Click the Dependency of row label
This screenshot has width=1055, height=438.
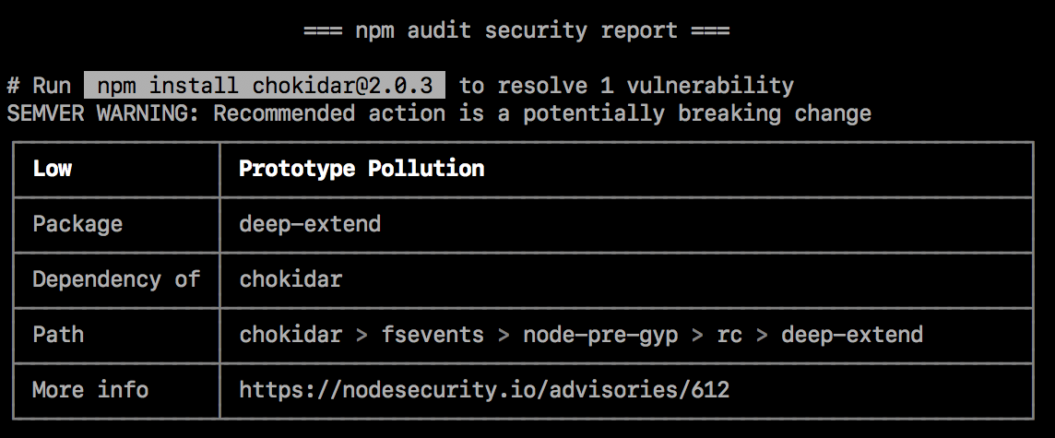[x=116, y=279]
